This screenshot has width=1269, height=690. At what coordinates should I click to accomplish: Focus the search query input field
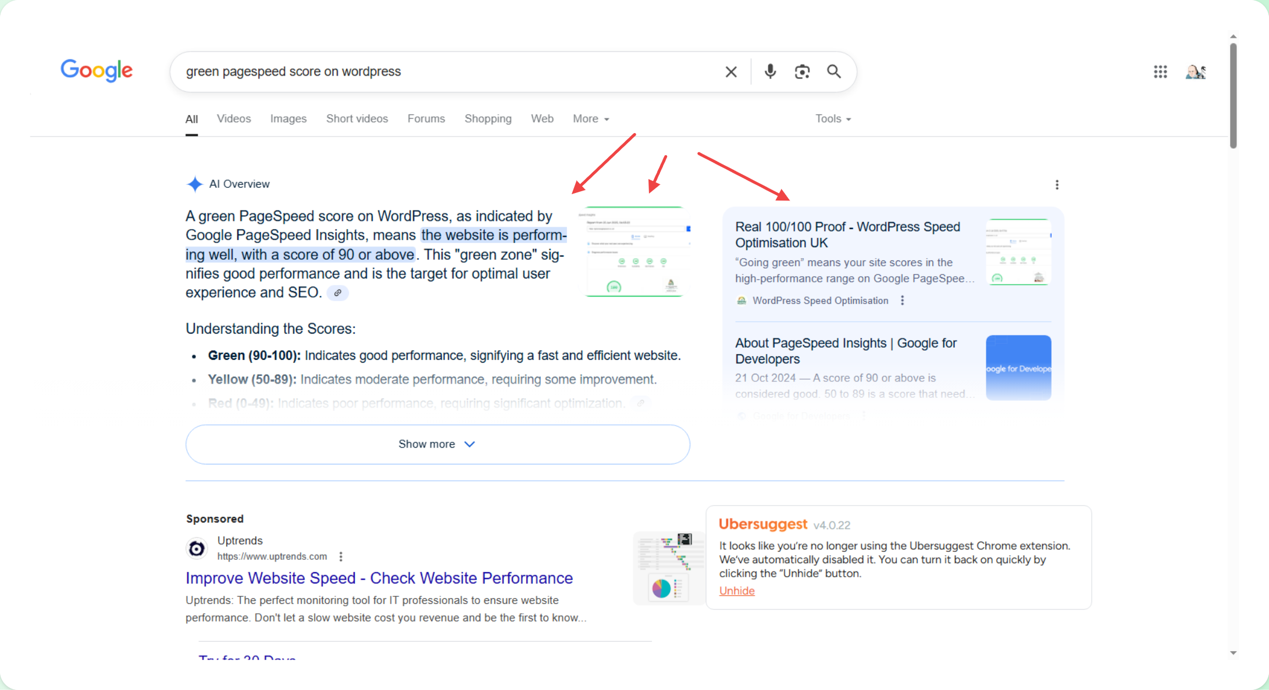448,71
